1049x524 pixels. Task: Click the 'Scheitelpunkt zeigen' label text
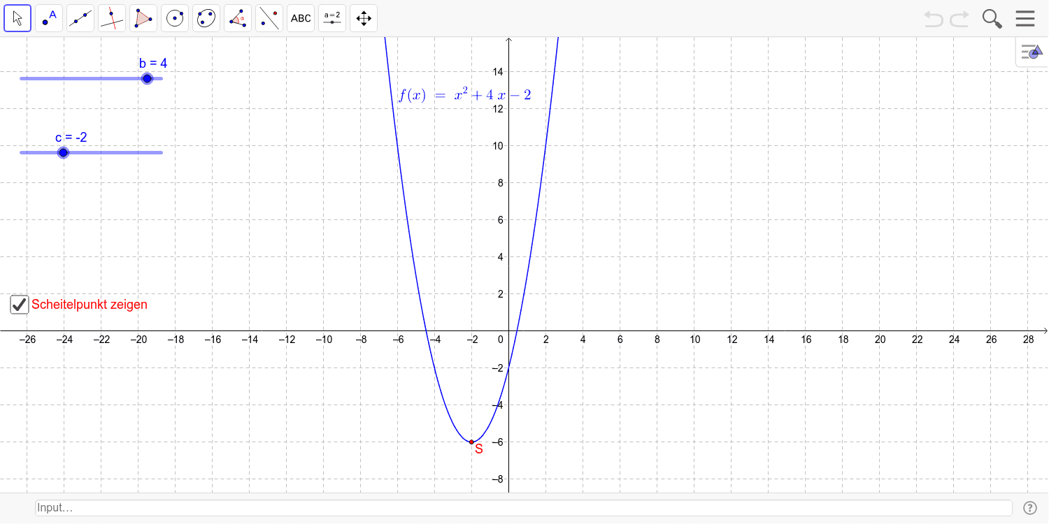90,305
